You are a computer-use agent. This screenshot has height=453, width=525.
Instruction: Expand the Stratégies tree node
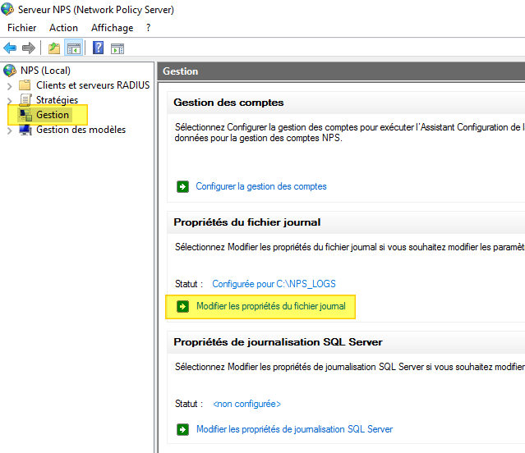pyautogui.click(x=9, y=100)
